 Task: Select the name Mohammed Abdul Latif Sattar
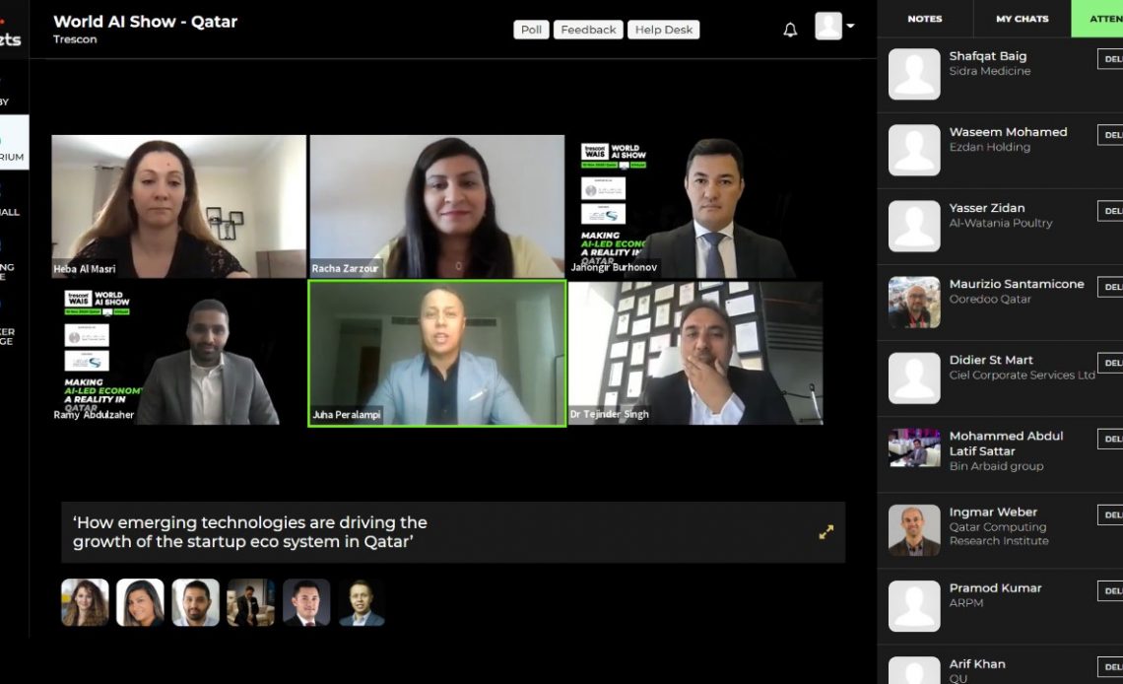(1006, 444)
